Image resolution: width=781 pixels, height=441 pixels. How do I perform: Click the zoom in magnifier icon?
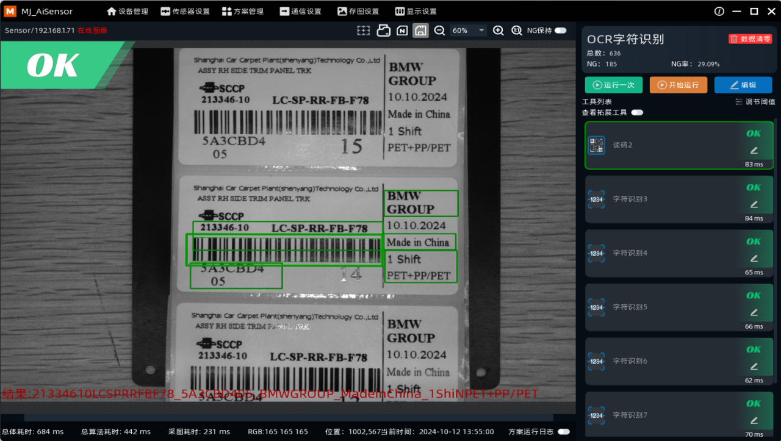pyautogui.click(x=498, y=30)
